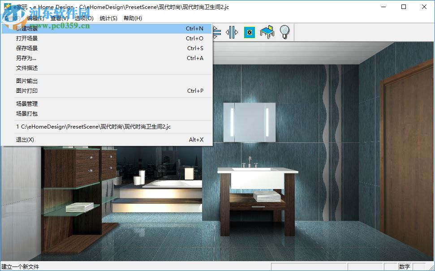Open 文件描述 menu entry
This screenshot has width=435, height=271.
tap(107, 68)
